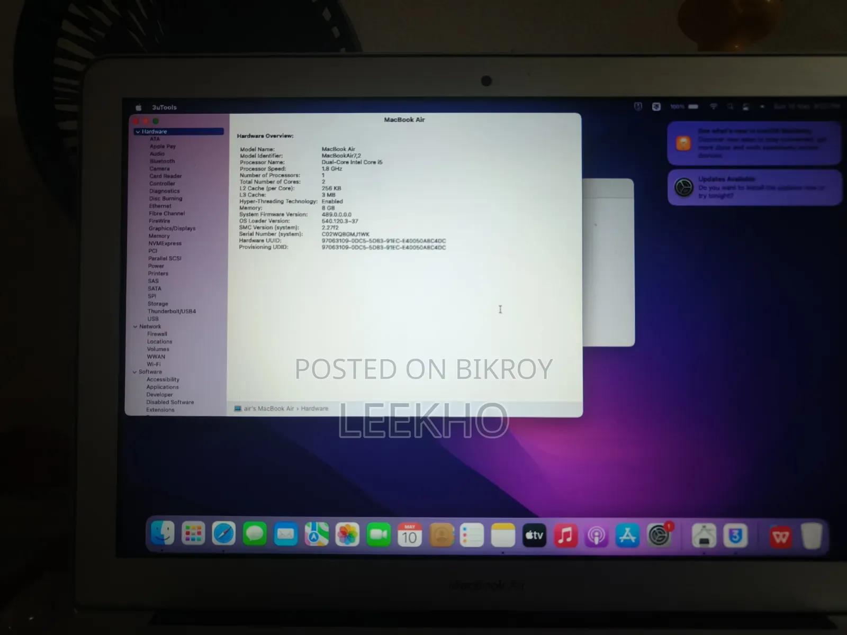
Task: Launch Safari from the Dock
Action: (224, 534)
